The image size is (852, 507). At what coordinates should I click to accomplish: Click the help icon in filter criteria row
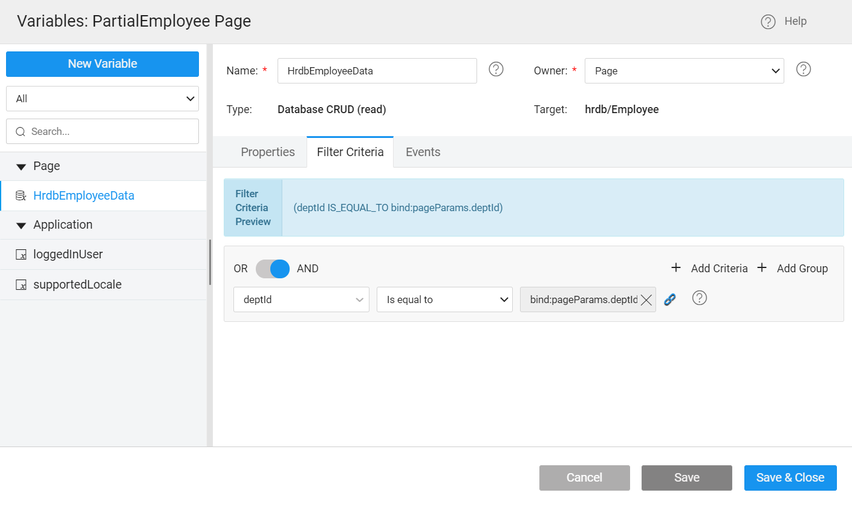[x=700, y=298]
